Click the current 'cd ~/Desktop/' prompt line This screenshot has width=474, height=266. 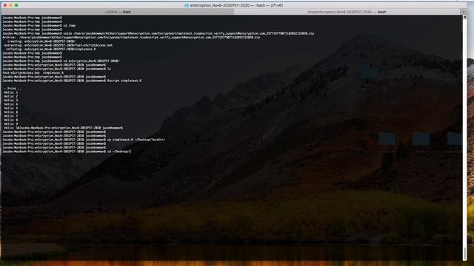tap(67, 151)
